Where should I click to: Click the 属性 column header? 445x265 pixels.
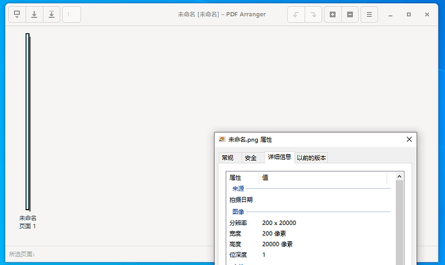tap(242, 177)
